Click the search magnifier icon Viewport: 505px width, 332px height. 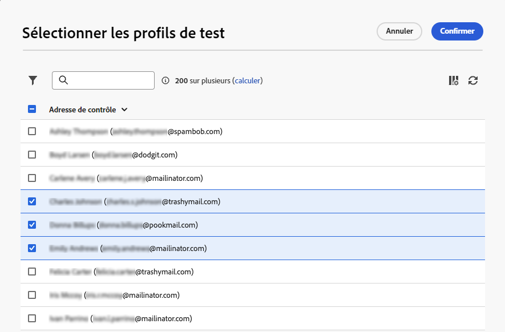[x=63, y=80]
